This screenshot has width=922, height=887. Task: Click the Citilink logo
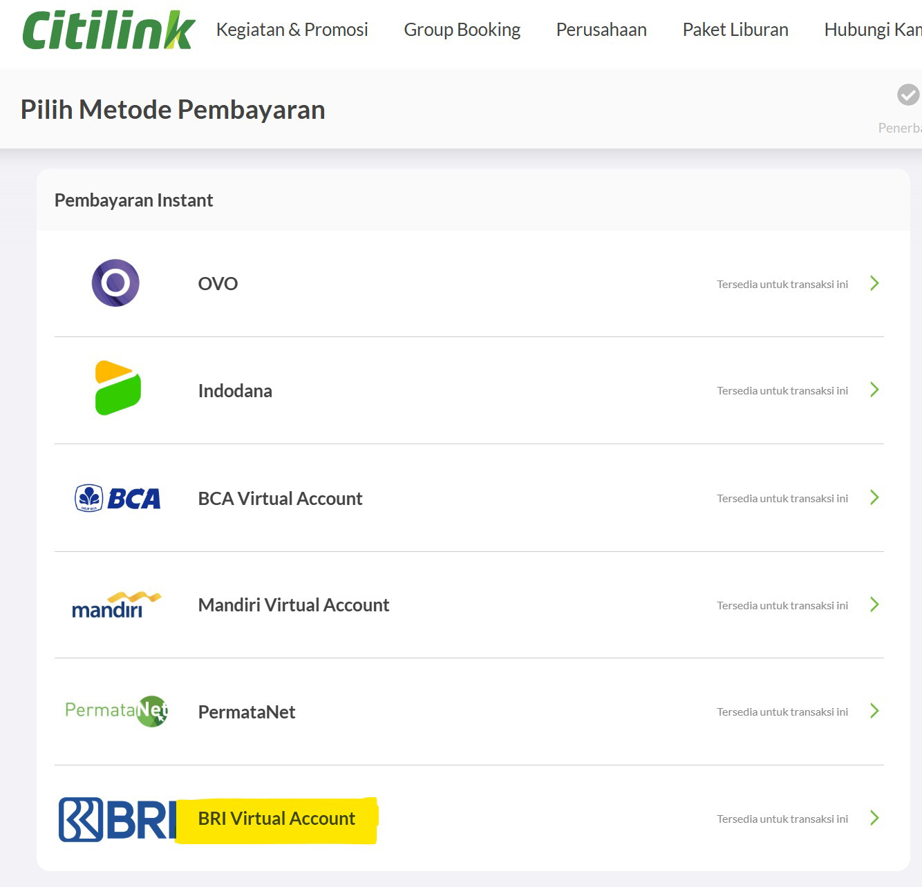109,30
